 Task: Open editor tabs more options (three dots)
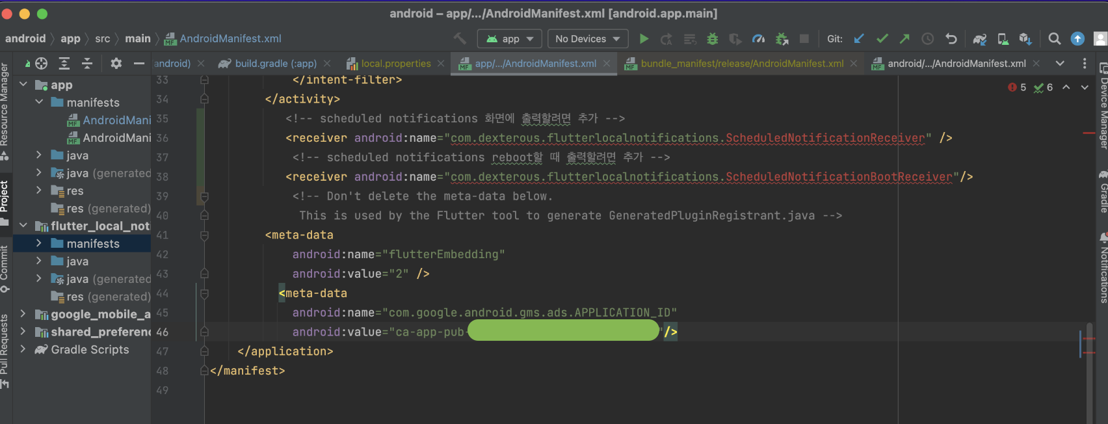click(1084, 63)
